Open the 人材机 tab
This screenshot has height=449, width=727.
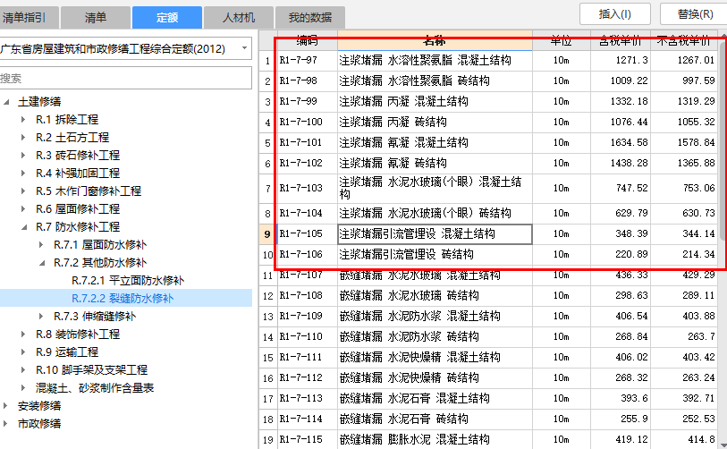[x=239, y=18]
